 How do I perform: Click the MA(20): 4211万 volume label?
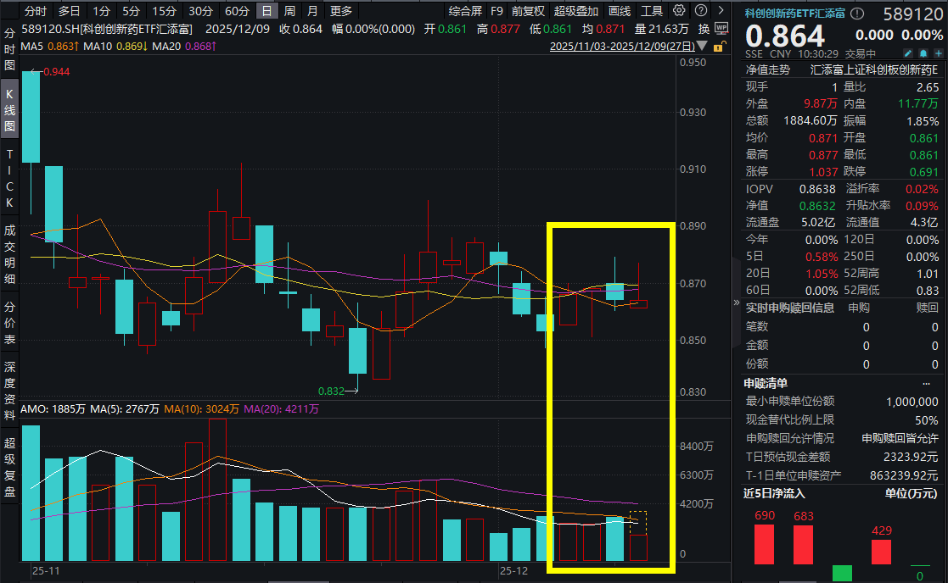point(281,409)
